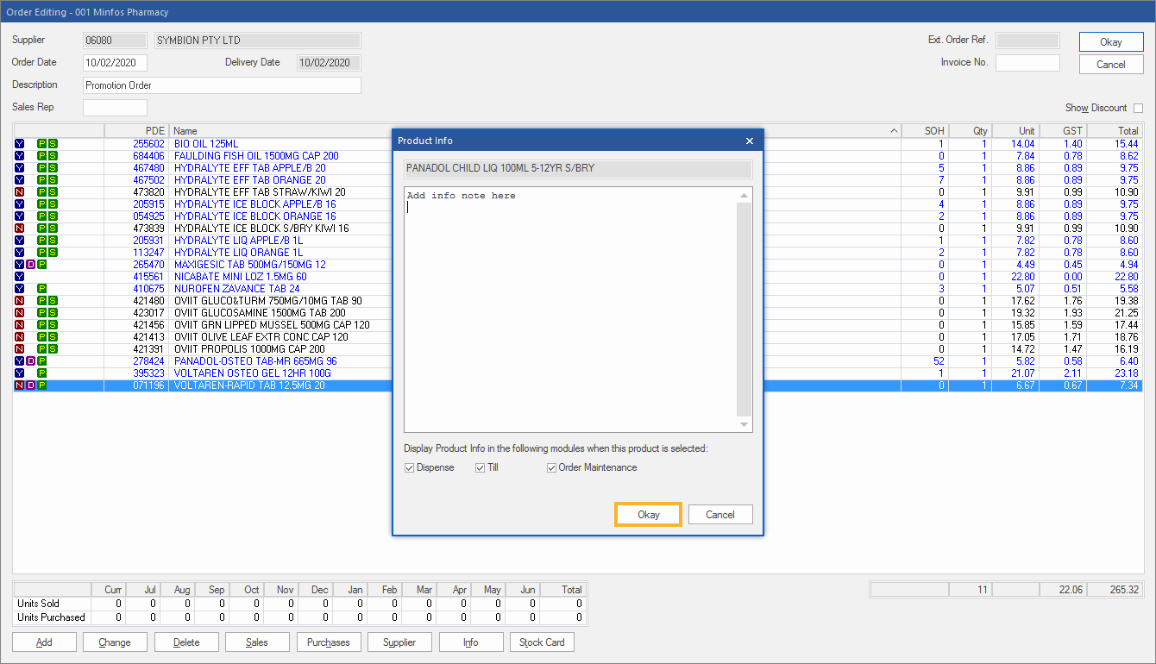
Task: Select MAXIGESIC TAB 500MG/150MG 12 row
Action: tap(577, 265)
